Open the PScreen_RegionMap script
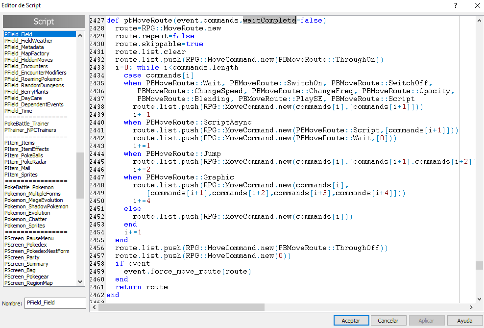The height and width of the screenshot is (328, 484). [x=28, y=283]
